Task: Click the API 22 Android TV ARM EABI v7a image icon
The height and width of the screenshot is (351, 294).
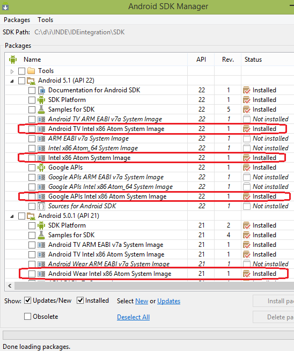Action: point(41,119)
